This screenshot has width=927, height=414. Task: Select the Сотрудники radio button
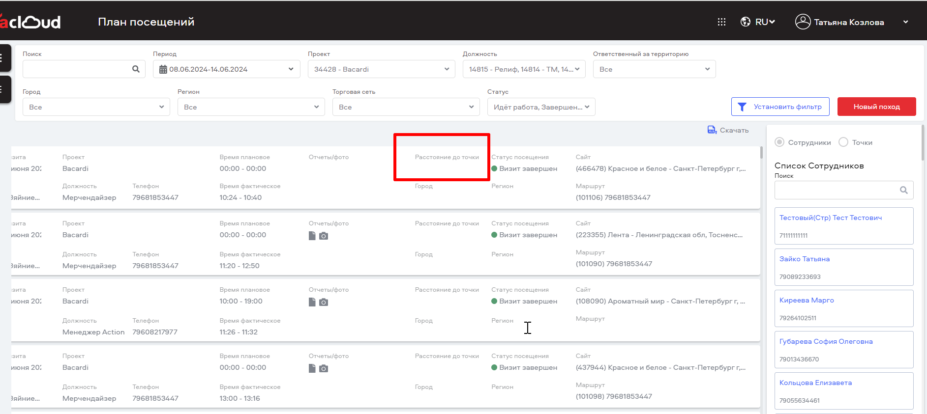tap(779, 142)
